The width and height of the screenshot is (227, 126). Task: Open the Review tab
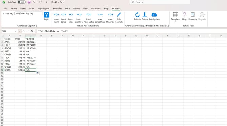tap(77, 9)
